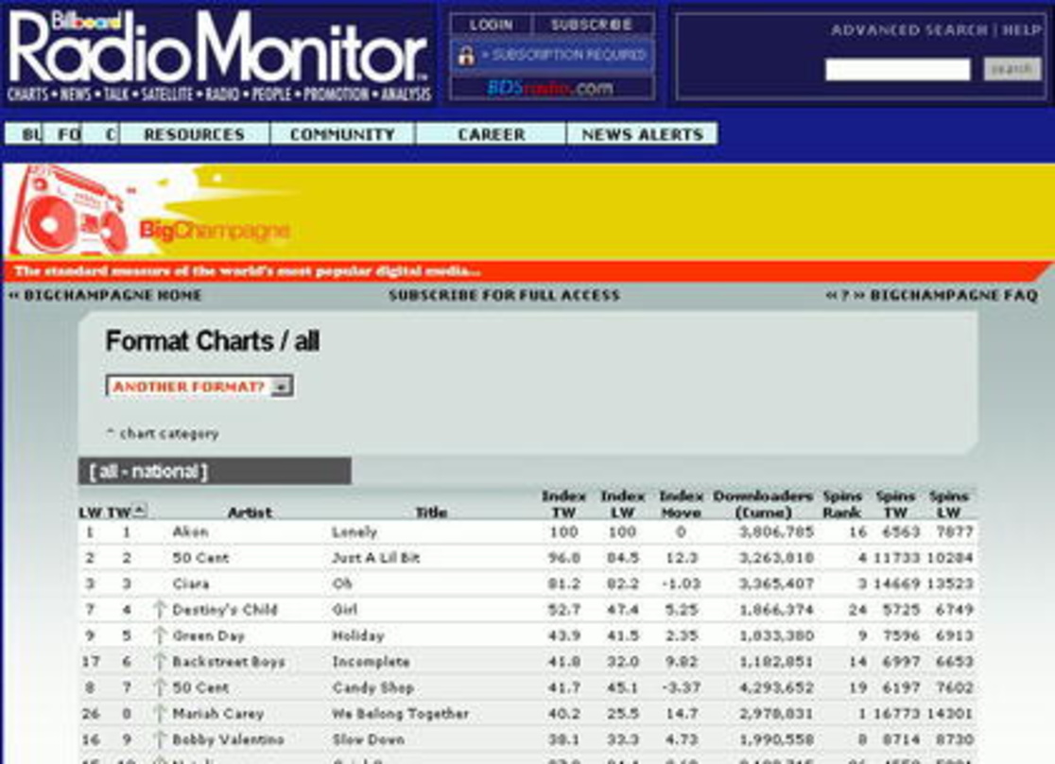Focus the search text field
This screenshot has width=1055, height=764.
(x=897, y=69)
